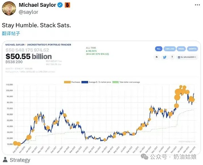Click the blue verified checkmark badge
The image size is (203, 165).
click(60, 5)
